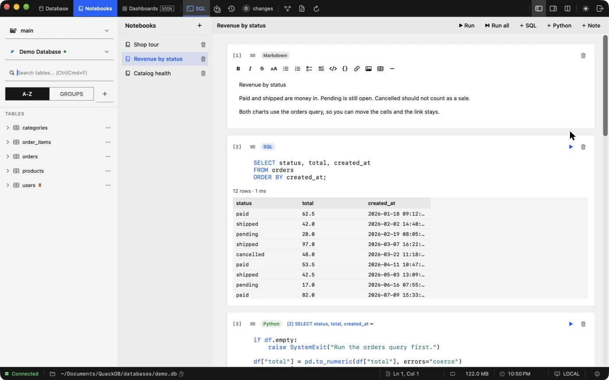609x380 pixels.
Task: Copy the database path in the status bar
Action: (181, 374)
